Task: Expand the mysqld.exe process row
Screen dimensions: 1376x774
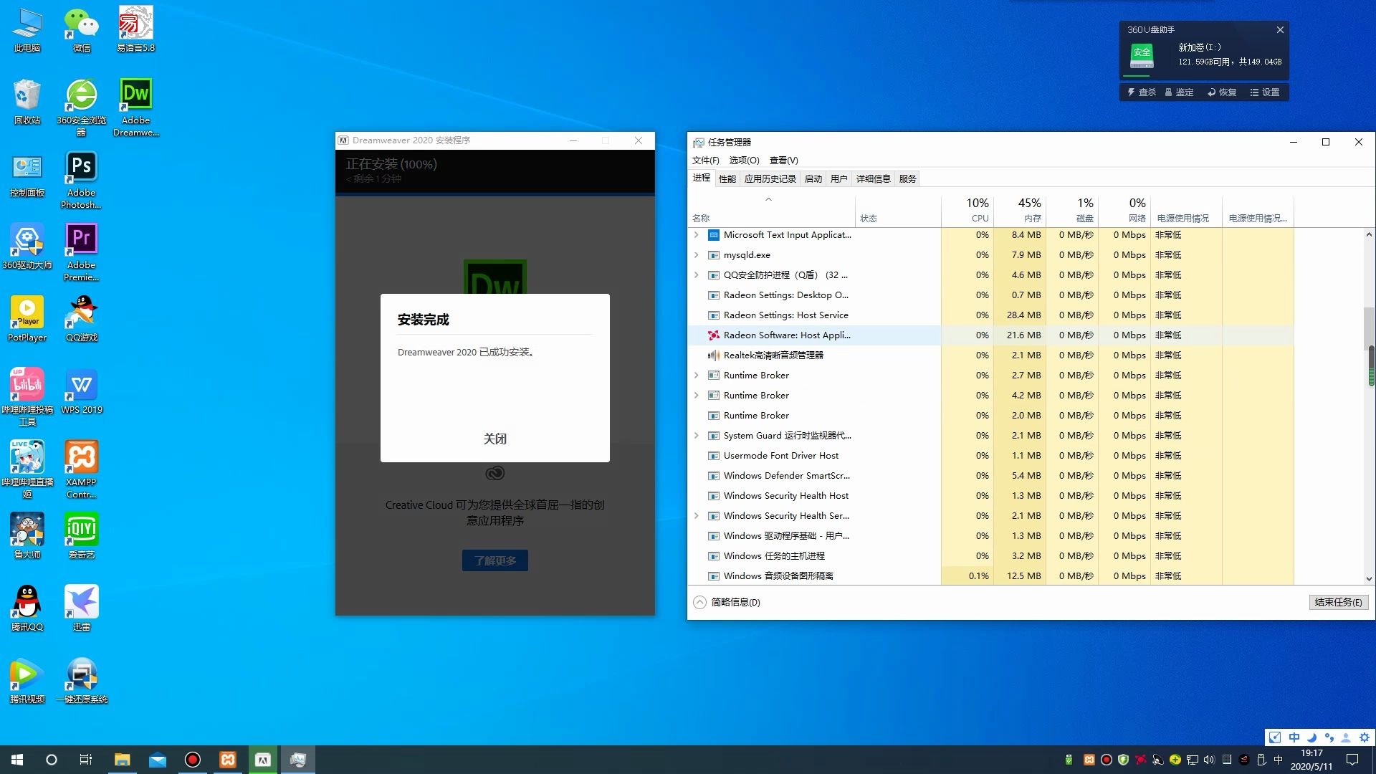Action: point(696,254)
